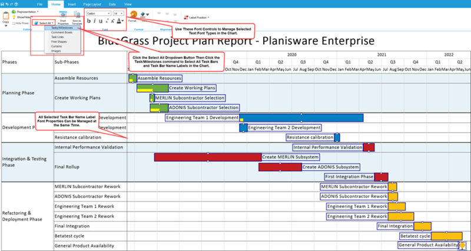The image size is (471, 251).
Task: Open the Select All dropdown
Action: pos(44,23)
